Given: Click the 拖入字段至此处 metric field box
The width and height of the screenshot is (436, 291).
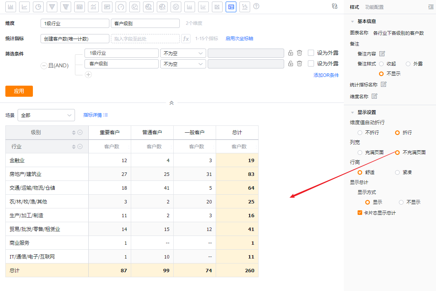Looking at the screenshot, I should click(145, 39).
